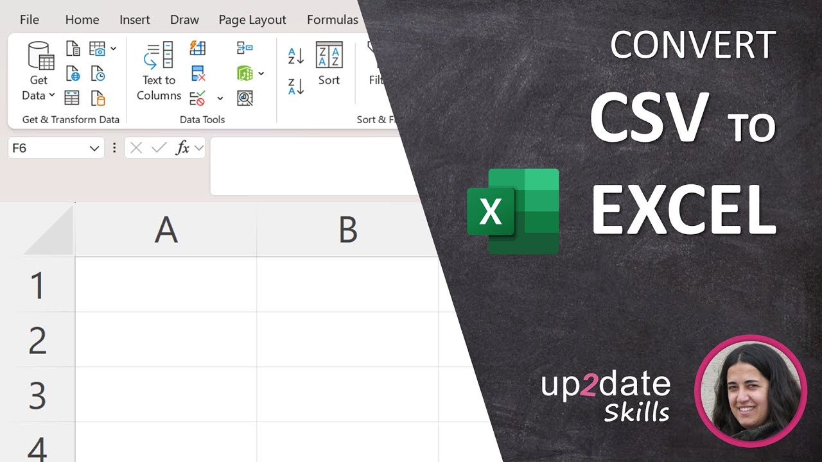Select cell B1

click(x=347, y=285)
